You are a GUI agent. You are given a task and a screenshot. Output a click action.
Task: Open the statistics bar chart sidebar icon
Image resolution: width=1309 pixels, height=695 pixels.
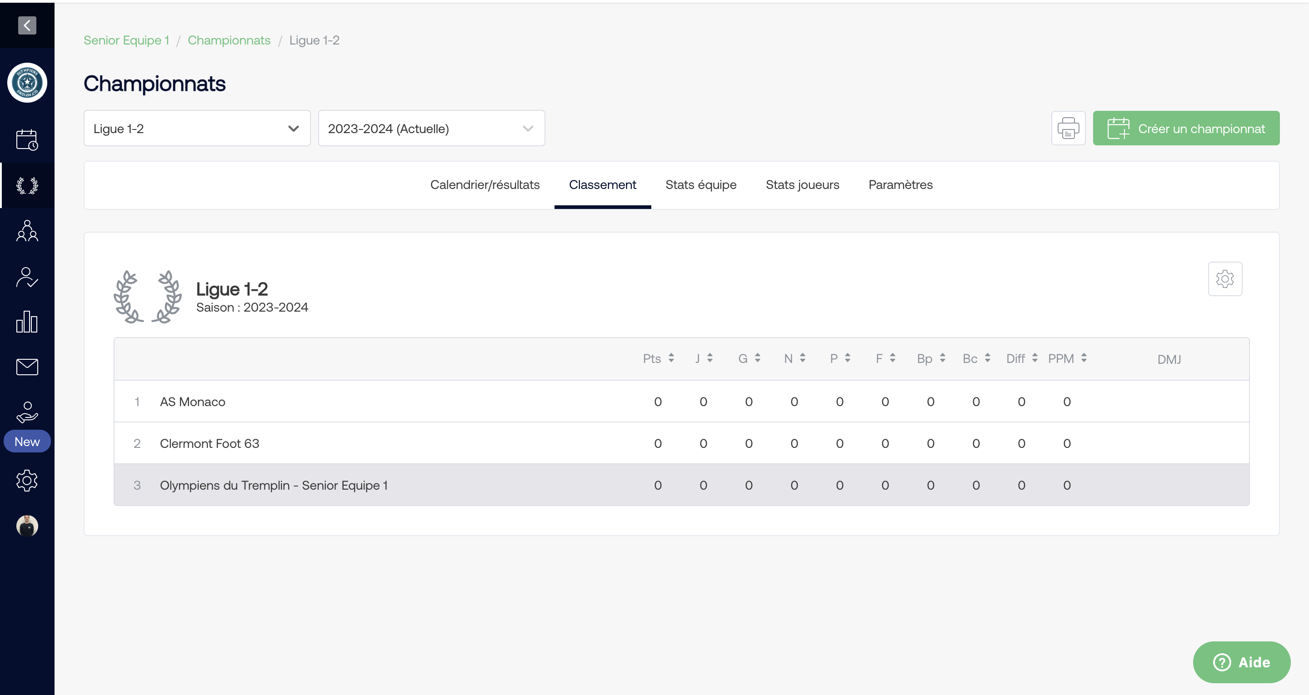[27, 322]
